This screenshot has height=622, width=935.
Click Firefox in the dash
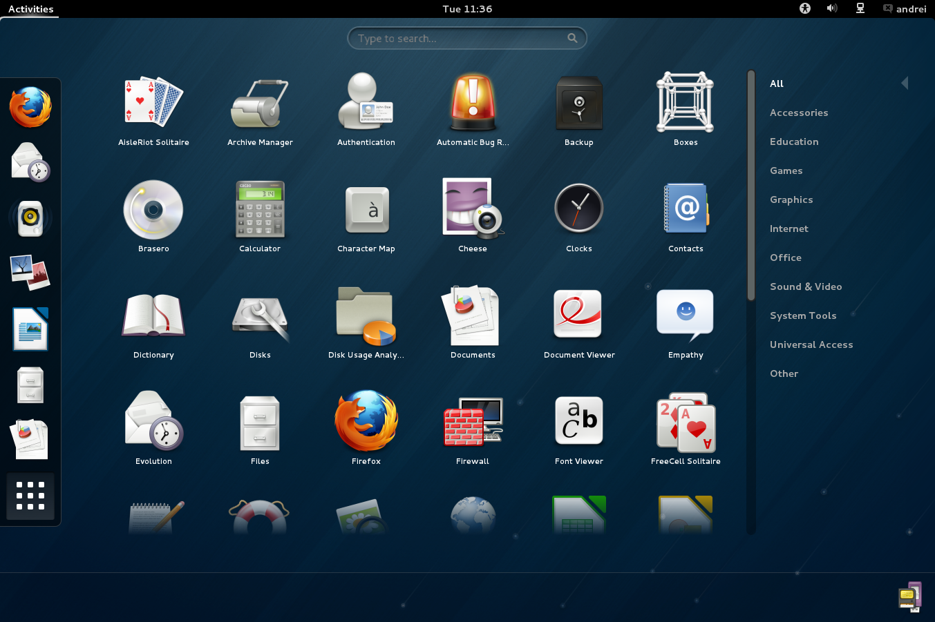pyautogui.click(x=30, y=107)
